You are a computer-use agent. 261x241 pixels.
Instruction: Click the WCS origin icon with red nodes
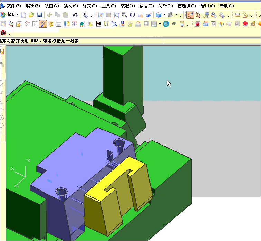tap(198, 15)
